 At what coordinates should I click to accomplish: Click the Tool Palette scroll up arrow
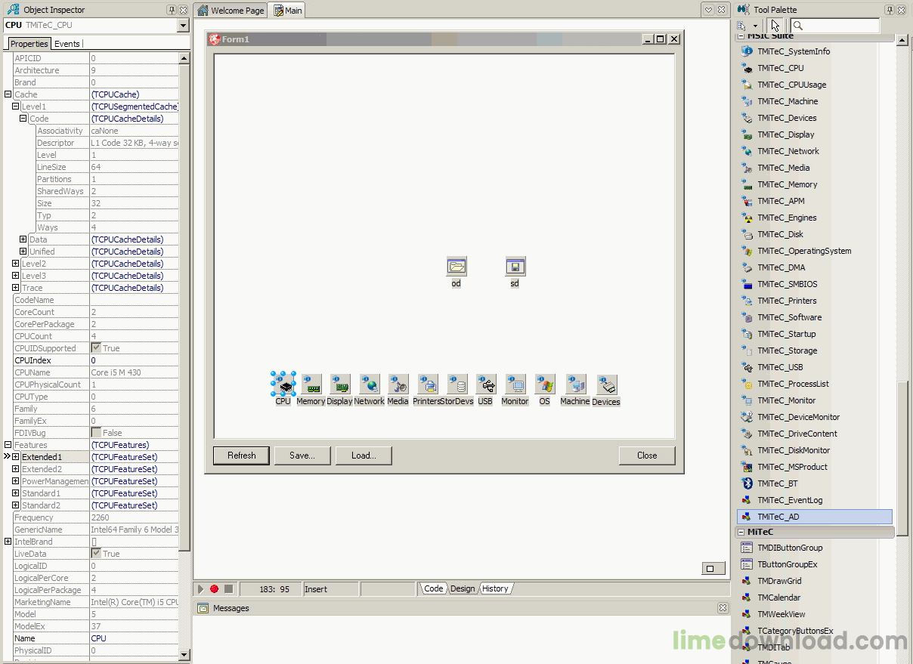902,42
